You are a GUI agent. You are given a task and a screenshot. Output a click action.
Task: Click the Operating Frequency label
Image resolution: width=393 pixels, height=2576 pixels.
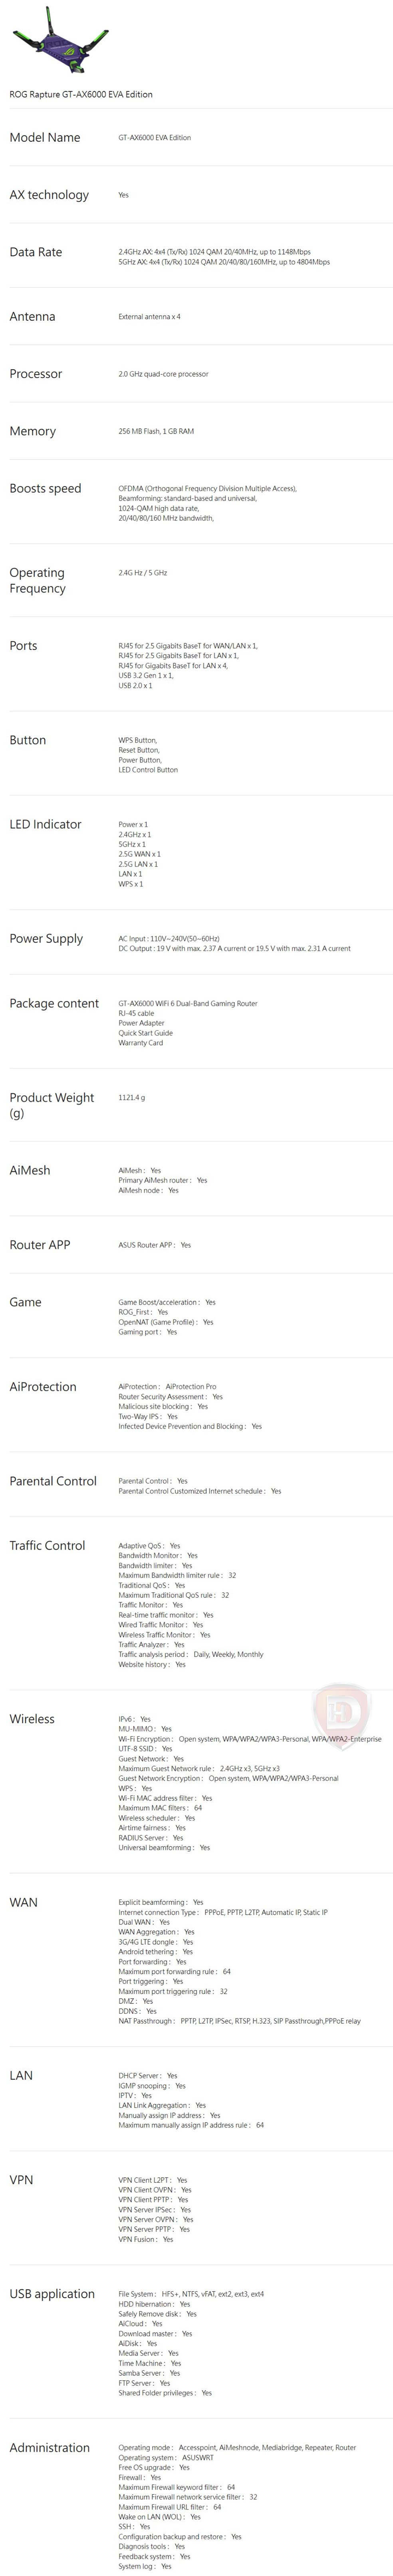coord(38,580)
